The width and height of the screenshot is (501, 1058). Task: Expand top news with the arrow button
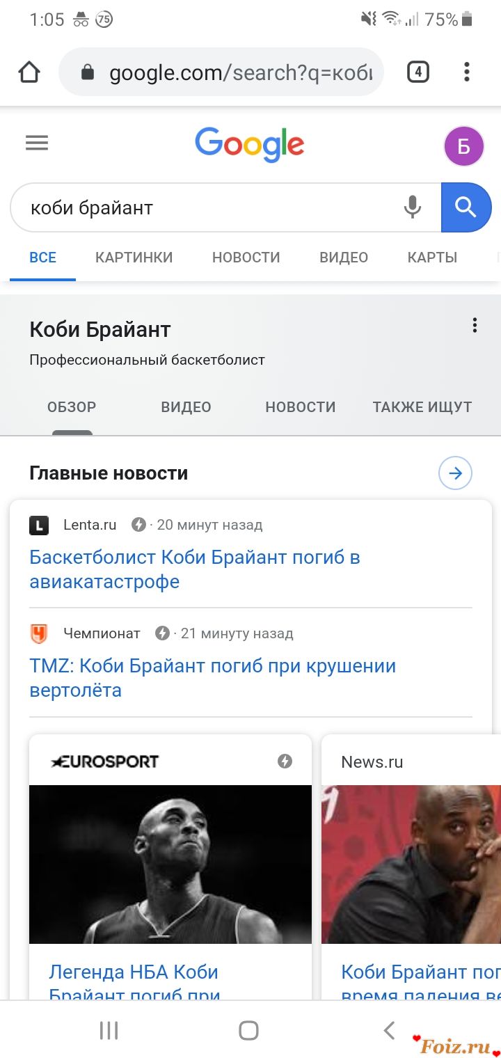(x=455, y=473)
